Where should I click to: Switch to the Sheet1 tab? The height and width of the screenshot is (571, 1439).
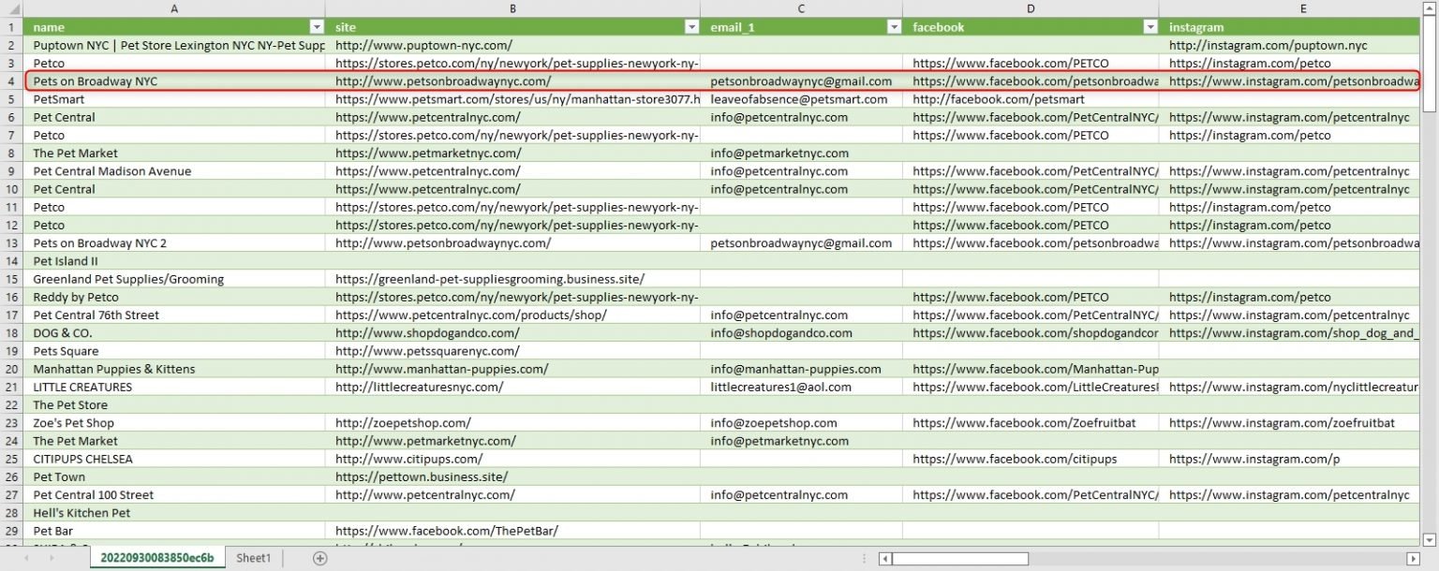[253, 558]
